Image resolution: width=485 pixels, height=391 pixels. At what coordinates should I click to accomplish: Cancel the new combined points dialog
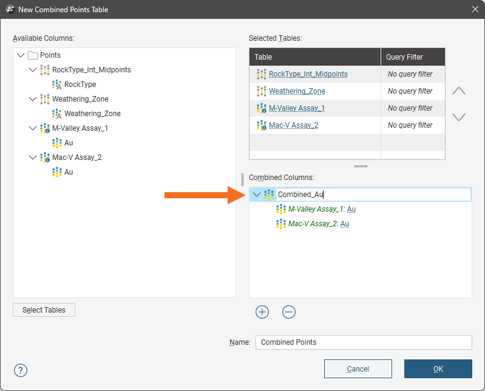358,369
